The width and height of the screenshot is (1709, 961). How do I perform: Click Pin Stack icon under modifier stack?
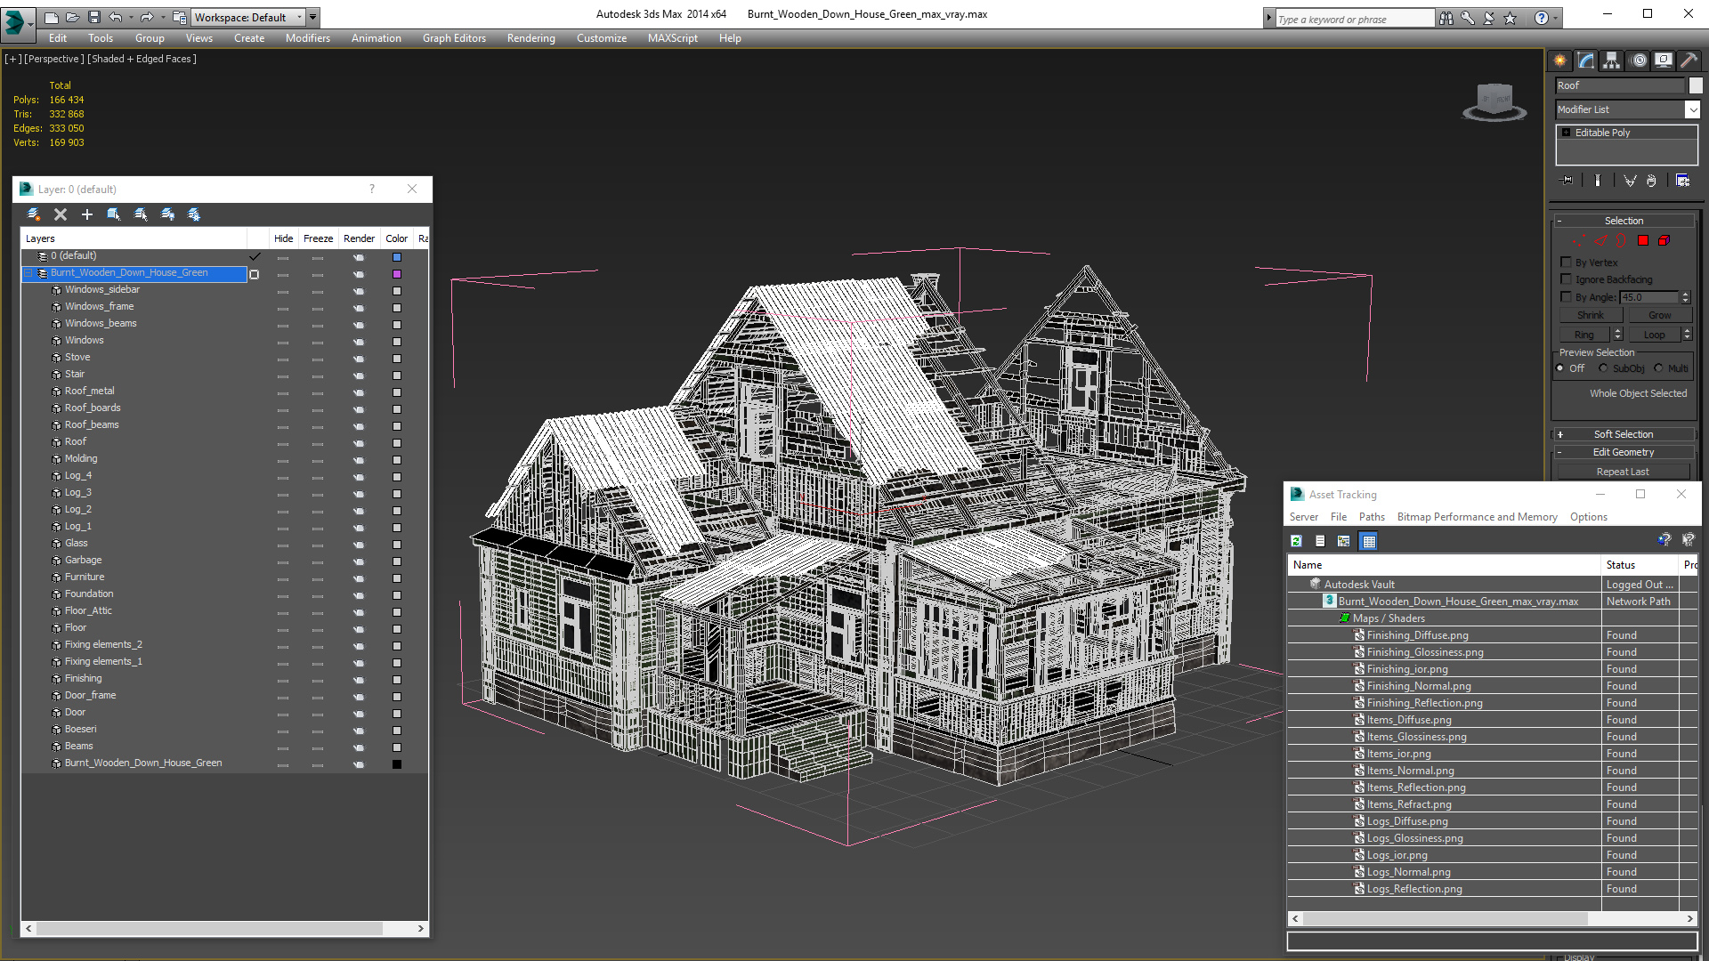(1567, 181)
